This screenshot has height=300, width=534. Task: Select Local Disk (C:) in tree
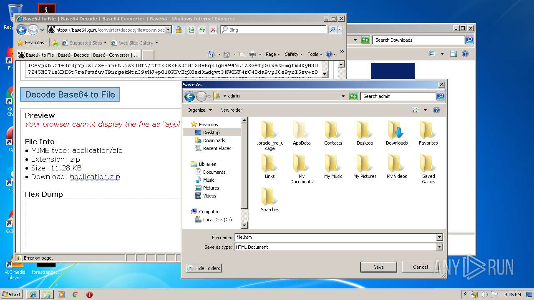217,220
